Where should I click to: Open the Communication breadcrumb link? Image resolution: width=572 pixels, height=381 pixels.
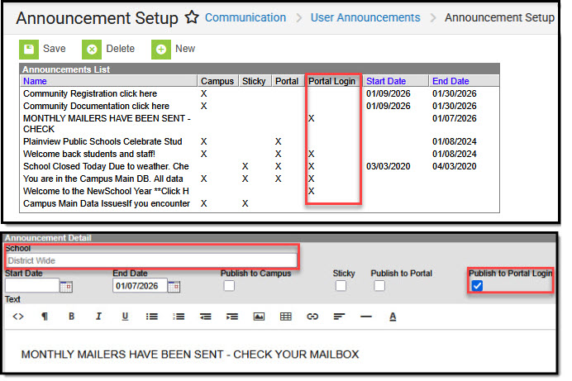[245, 17]
